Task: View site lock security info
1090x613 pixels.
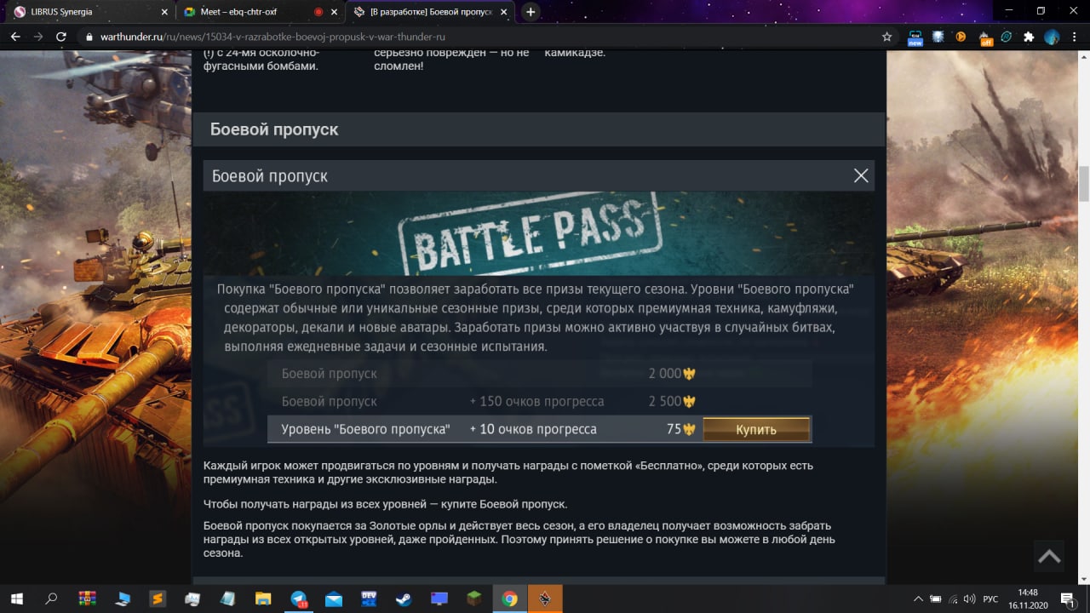Action: (x=89, y=37)
